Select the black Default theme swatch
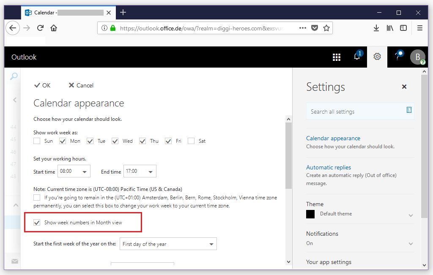The image size is (433, 275). pyautogui.click(x=310, y=214)
